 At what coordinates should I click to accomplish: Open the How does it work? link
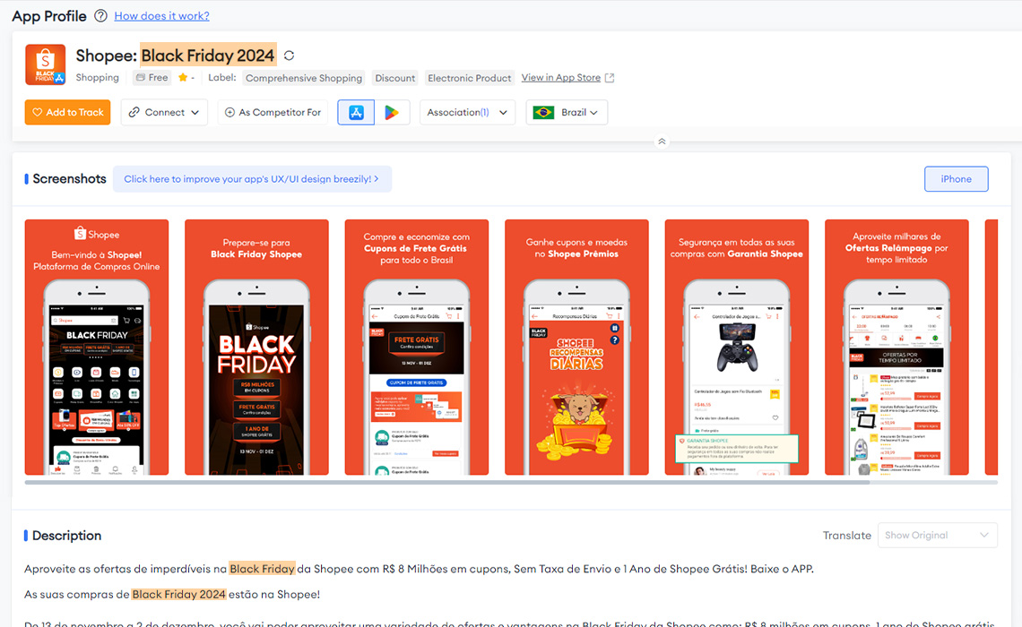coord(161,15)
